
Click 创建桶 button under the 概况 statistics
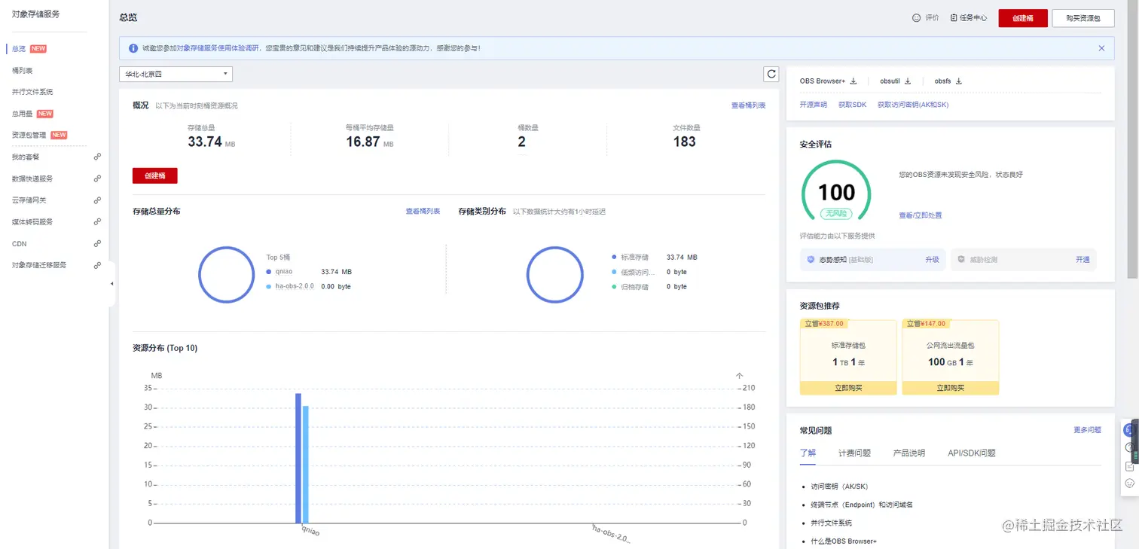pos(155,175)
